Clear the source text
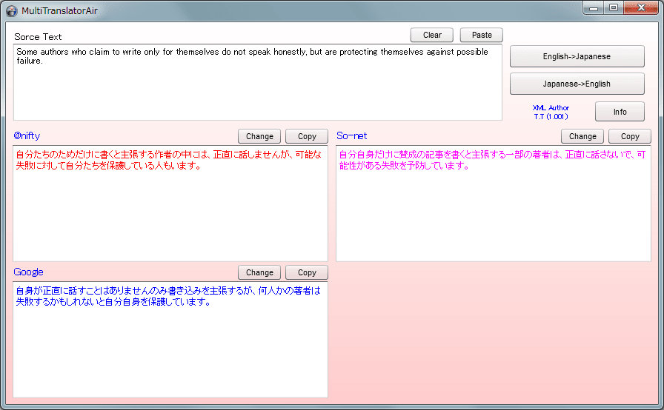 (x=432, y=35)
